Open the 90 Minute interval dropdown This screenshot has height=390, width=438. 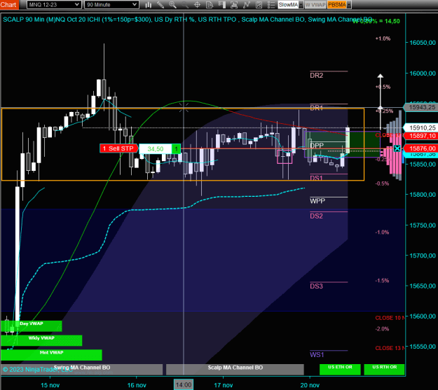pyautogui.click(x=111, y=5)
